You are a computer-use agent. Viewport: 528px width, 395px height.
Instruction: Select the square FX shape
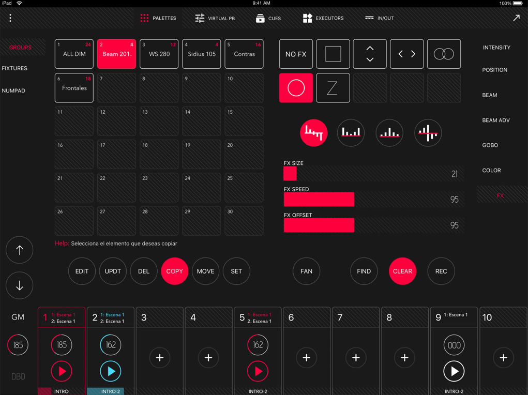[333, 54]
